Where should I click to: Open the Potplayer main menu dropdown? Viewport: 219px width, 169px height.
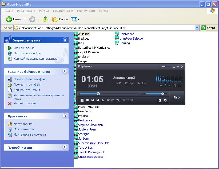click(85, 66)
